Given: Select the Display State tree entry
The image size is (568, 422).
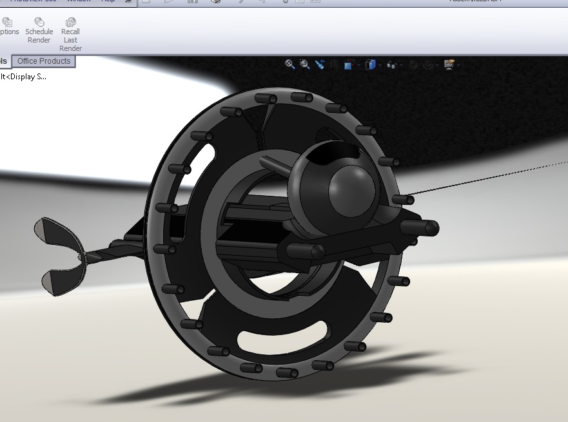Looking at the screenshot, I should tap(23, 77).
